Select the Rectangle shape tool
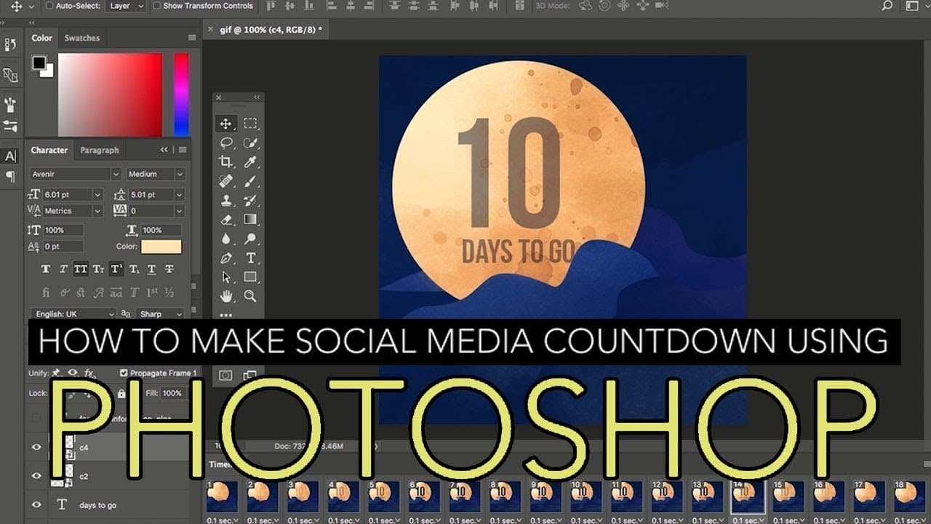The height and width of the screenshot is (524, 931). (250, 277)
